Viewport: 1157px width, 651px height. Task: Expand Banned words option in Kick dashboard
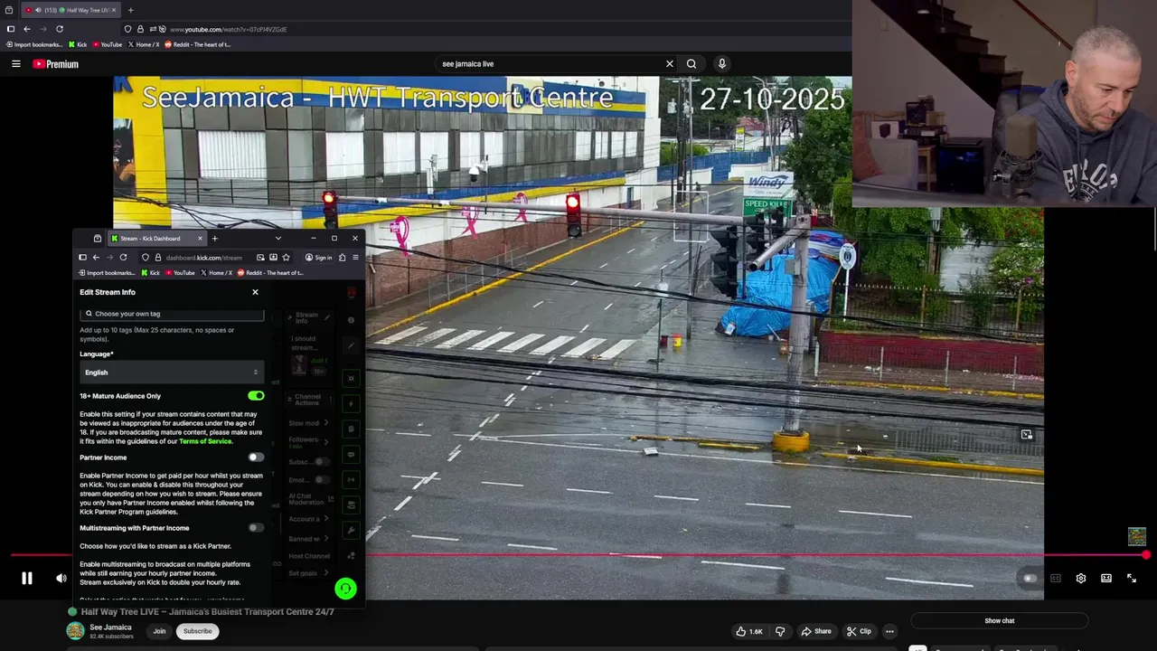[x=308, y=539]
